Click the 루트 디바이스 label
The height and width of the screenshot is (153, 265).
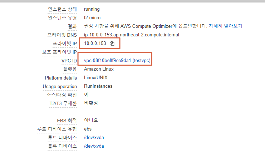pyautogui.click(x=62, y=138)
